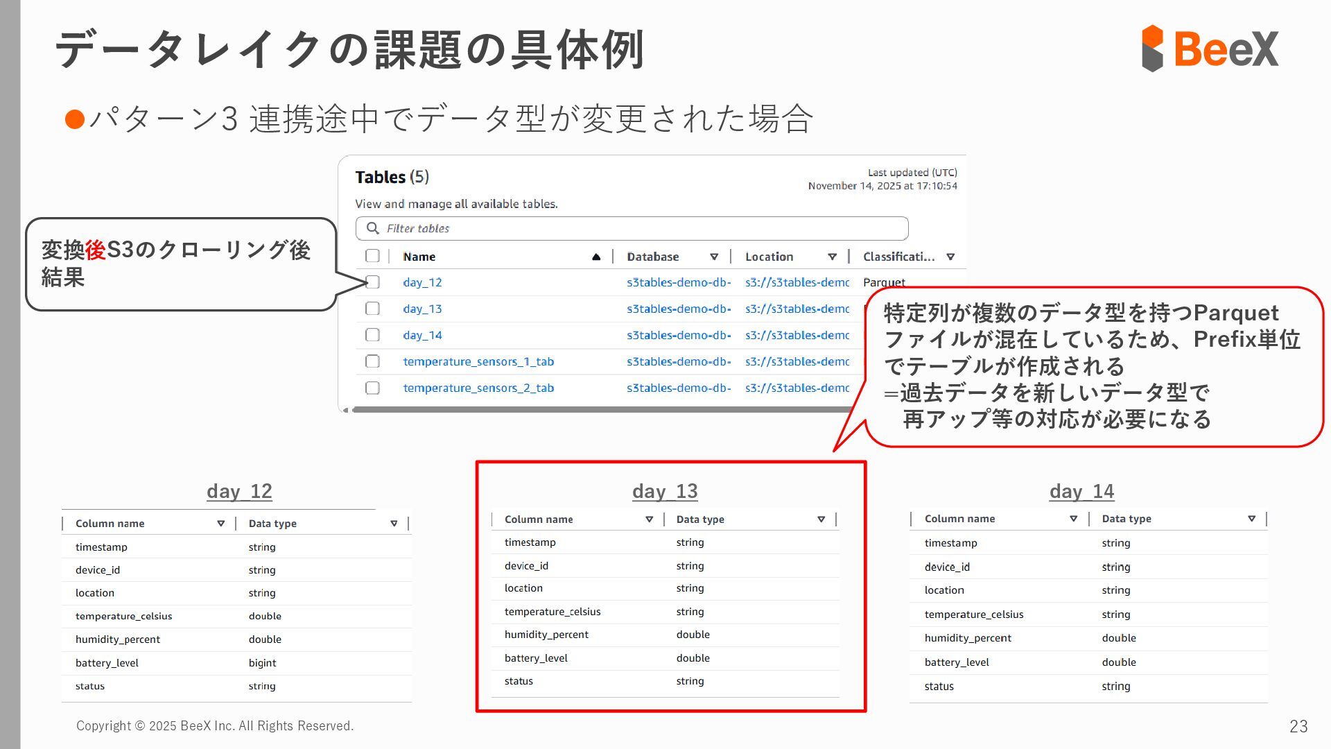Check the day_13 row checkbox
Screen dimensions: 1331x749
[372, 309]
